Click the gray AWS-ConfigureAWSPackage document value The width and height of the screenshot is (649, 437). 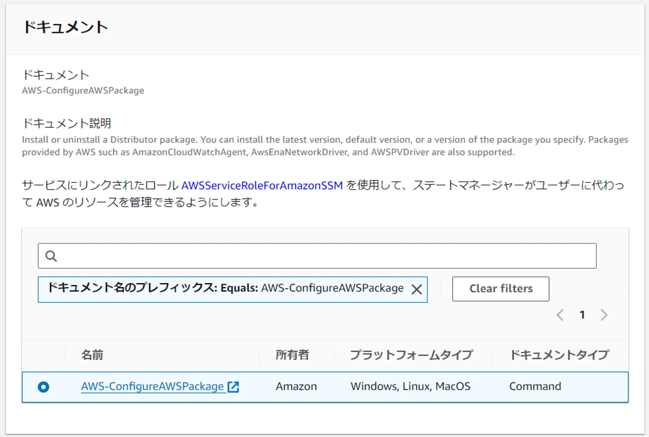83,90
